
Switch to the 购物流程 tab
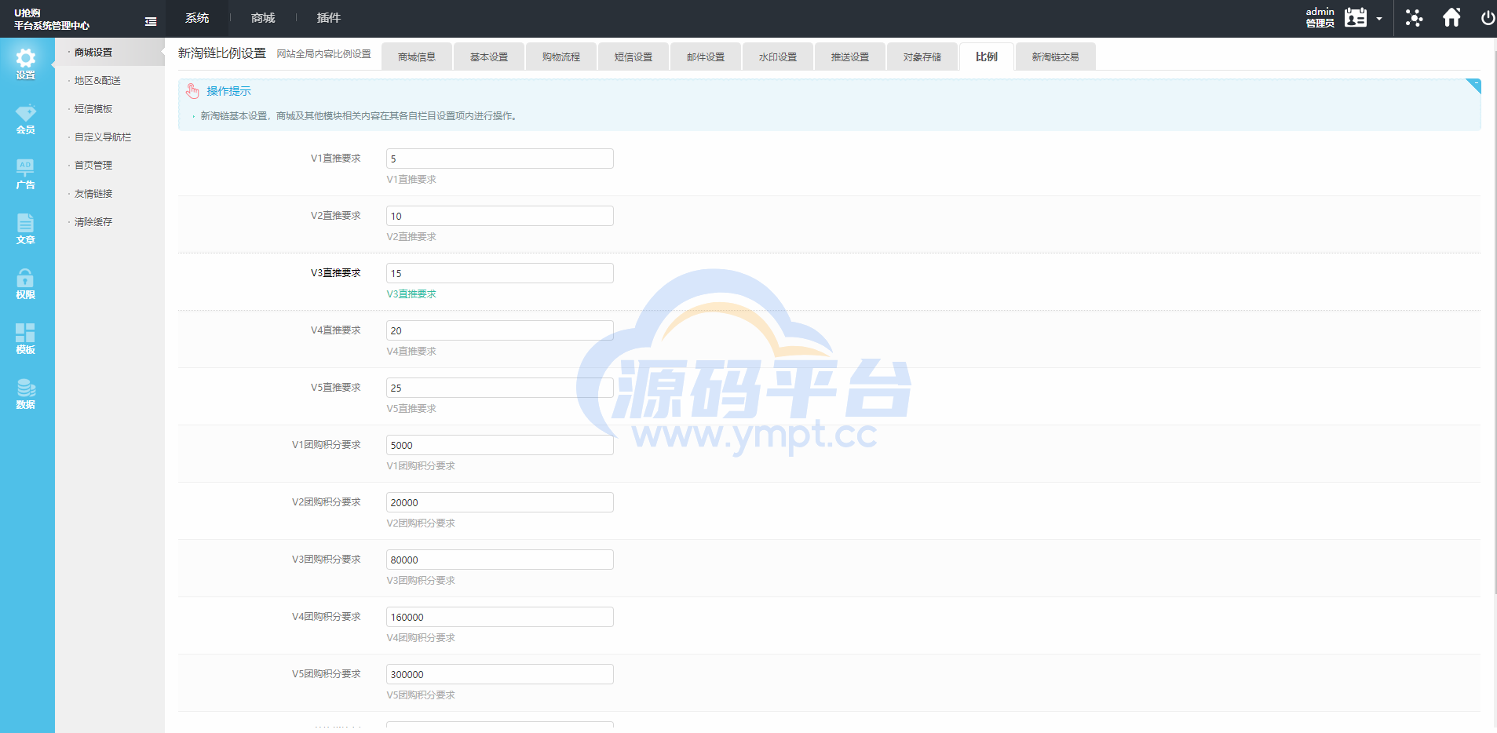tap(561, 57)
